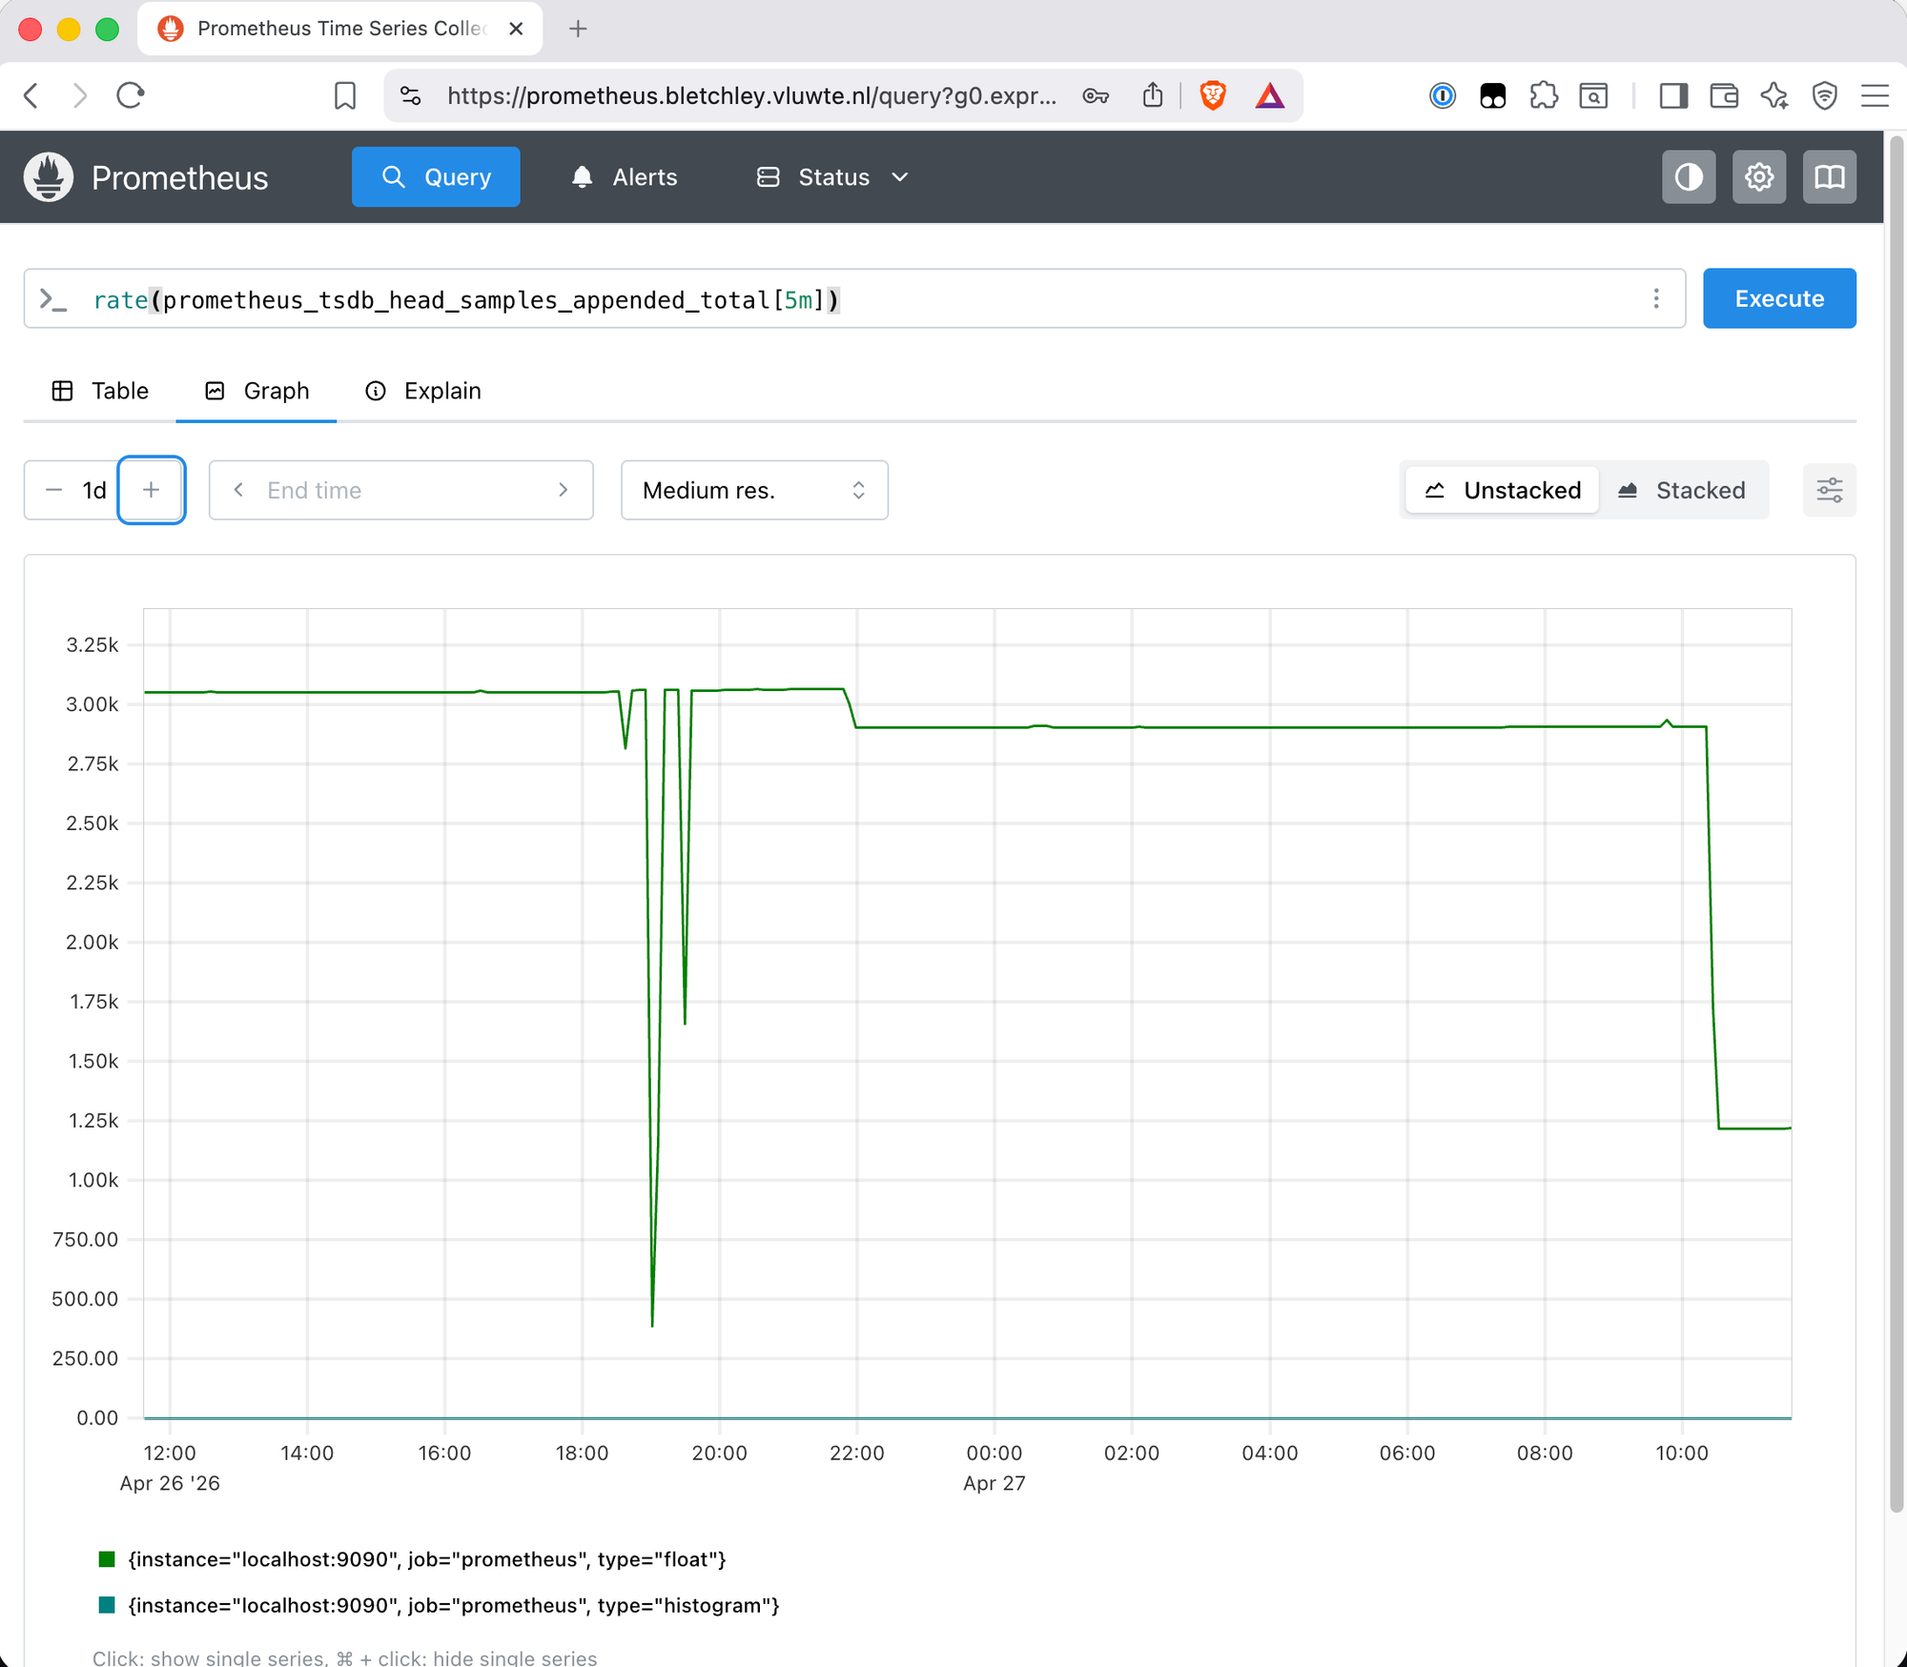Viewport: 1907px width, 1667px height.
Task: Click the password key icon
Action: click(x=1096, y=95)
